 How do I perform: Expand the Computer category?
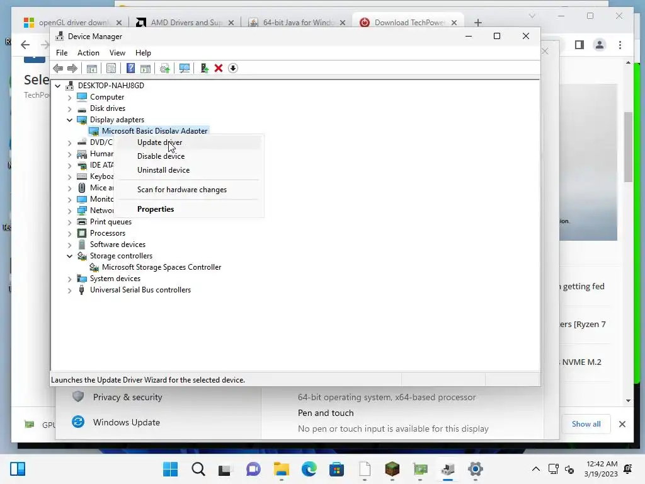coord(69,98)
